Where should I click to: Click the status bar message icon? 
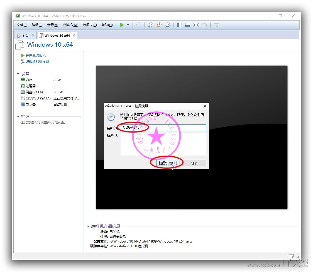[x=291, y=256]
